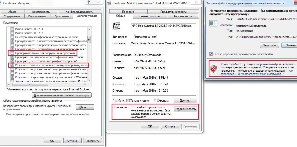Viewport: 297px width, 147px height.
Task: Click 'ОК' in MPC-HomeCinema properties window
Action: 150,126
